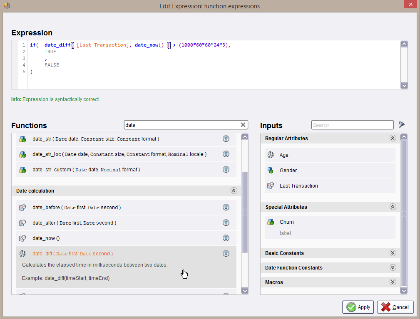
Task: Show info for date_now function
Action: pos(226,238)
